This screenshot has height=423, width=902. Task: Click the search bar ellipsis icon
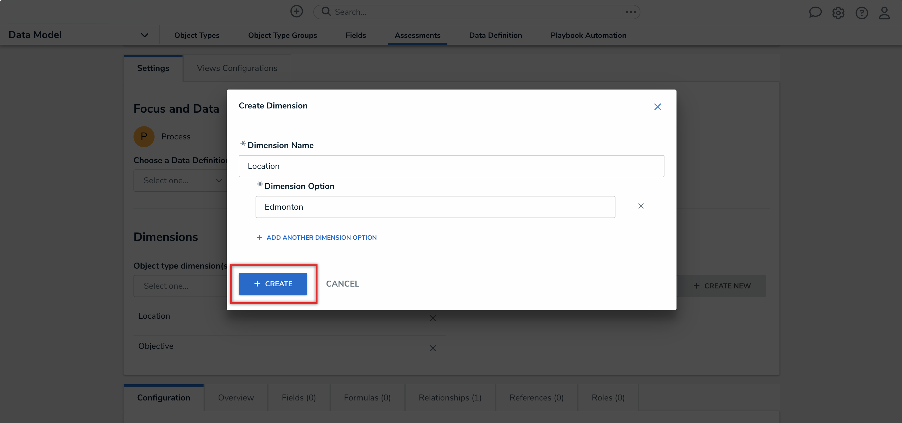[x=630, y=12]
